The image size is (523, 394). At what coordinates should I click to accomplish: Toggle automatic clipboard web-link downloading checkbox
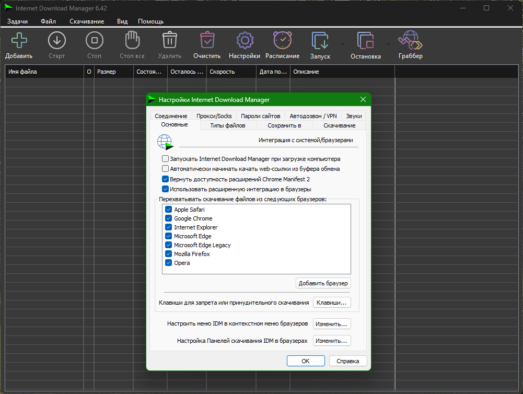(x=166, y=169)
